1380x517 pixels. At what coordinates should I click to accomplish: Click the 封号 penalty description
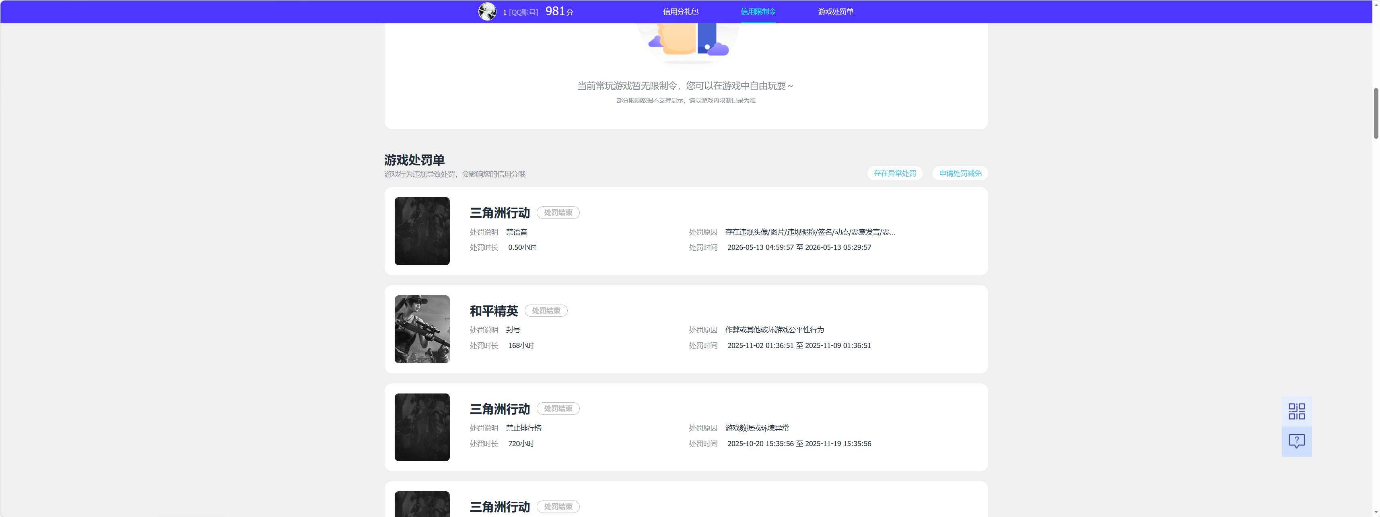tap(513, 330)
